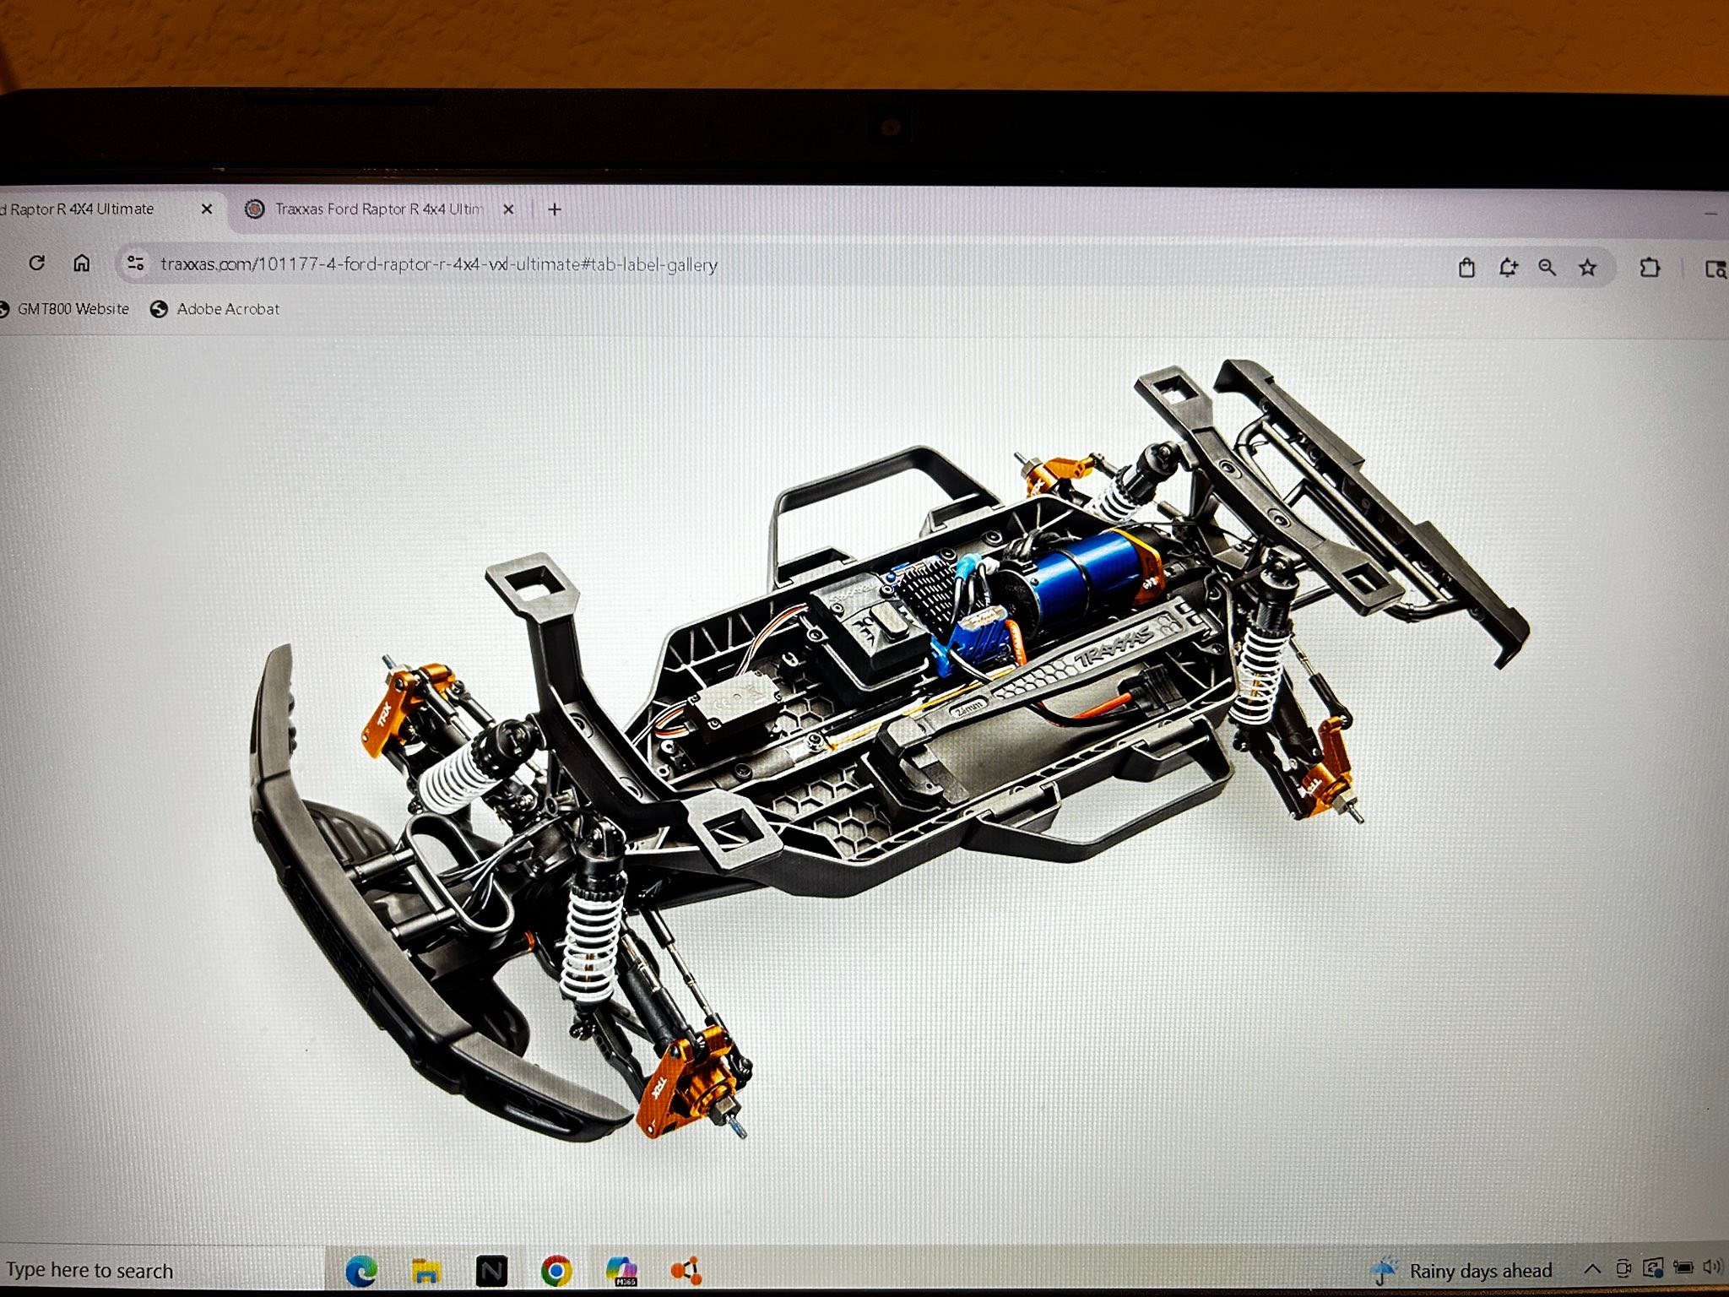The image size is (1729, 1297).
Task: Open a new browser tab
Action: coord(554,209)
